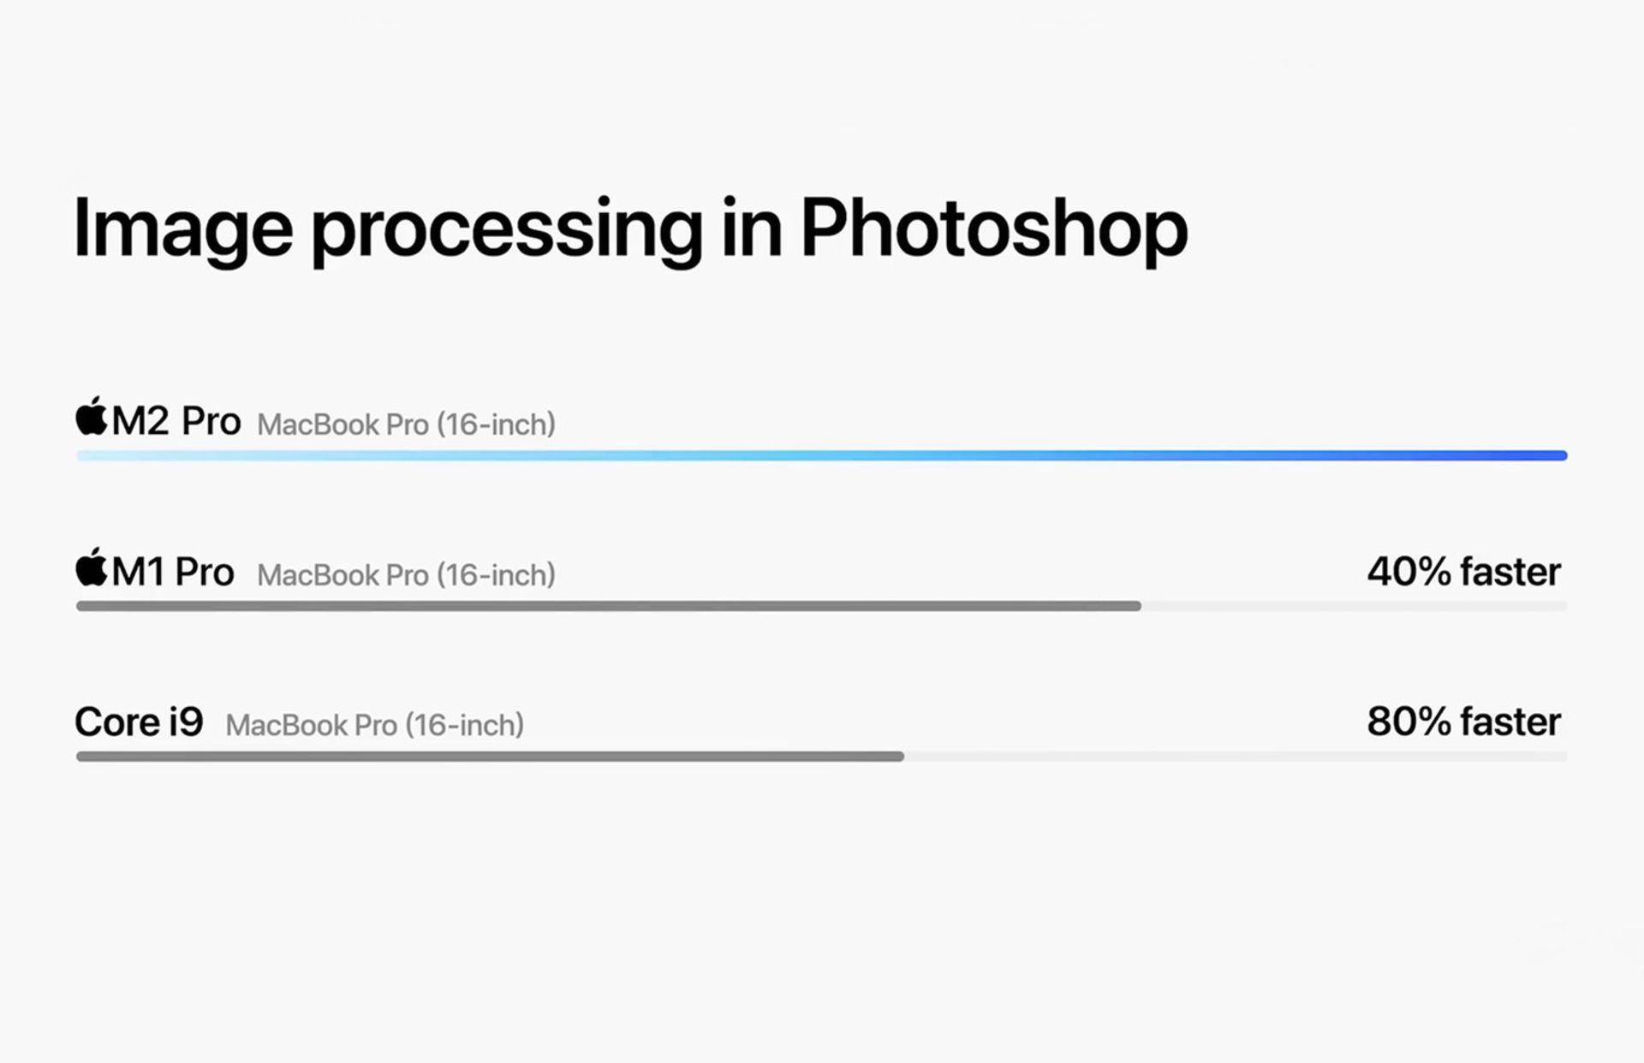
Task: Click MacBook Pro (16-inch) text beside M1 Pro
Action: 406,575
